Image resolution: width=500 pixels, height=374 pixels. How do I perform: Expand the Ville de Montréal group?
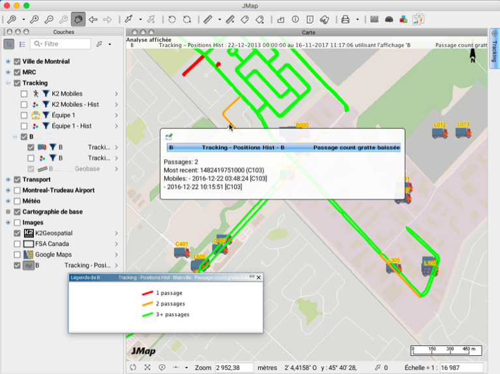(x=8, y=61)
